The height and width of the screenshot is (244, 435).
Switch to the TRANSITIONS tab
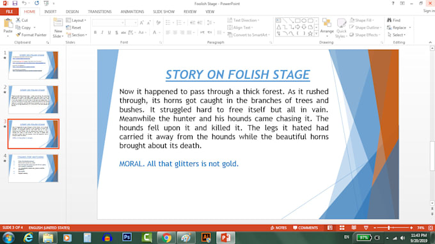(x=100, y=11)
